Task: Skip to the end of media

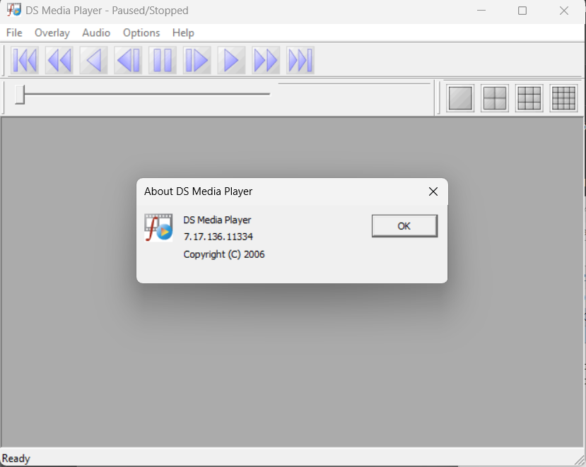Action: [x=300, y=61]
